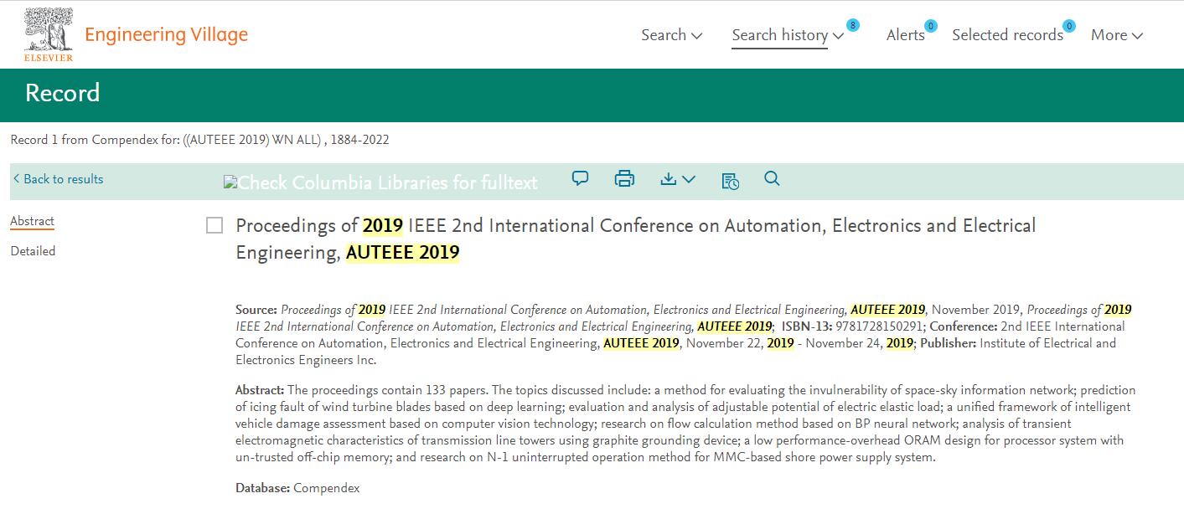This screenshot has width=1184, height=519.
Task: Expand the Search dropdown menu
Action: coord(671,35)
